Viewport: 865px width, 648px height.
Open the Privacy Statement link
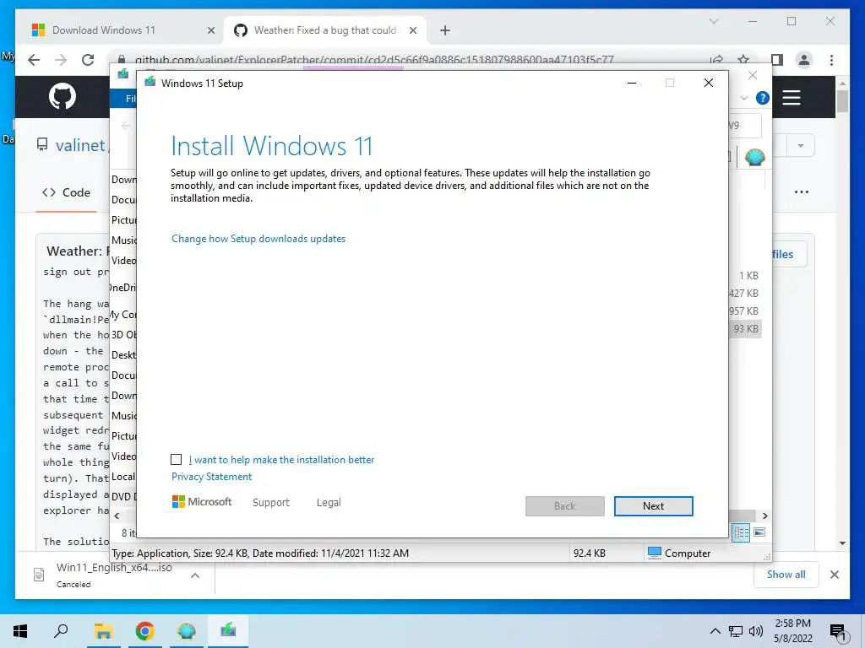[211, 477]
